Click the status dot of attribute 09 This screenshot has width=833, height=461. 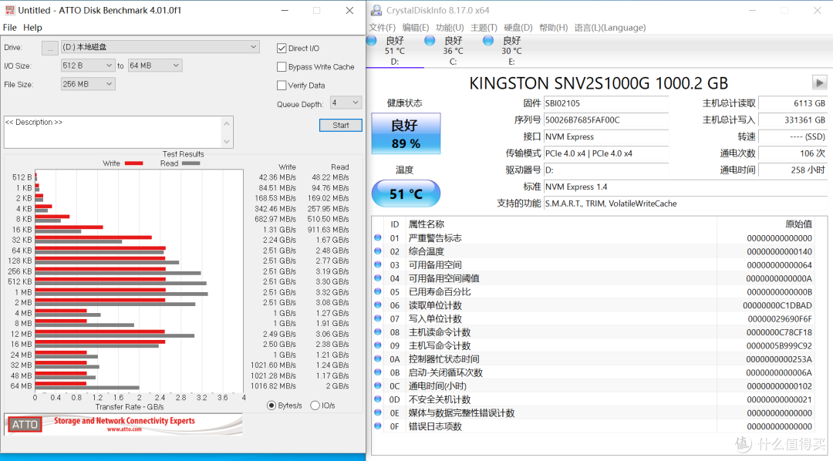378,345
